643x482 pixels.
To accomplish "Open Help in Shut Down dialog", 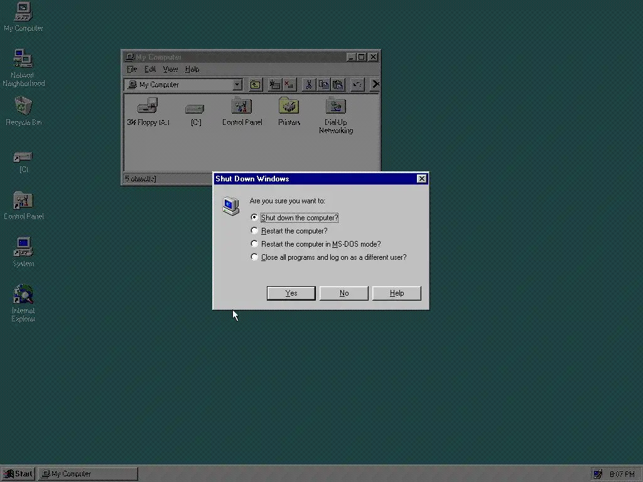I will [397, 293].
